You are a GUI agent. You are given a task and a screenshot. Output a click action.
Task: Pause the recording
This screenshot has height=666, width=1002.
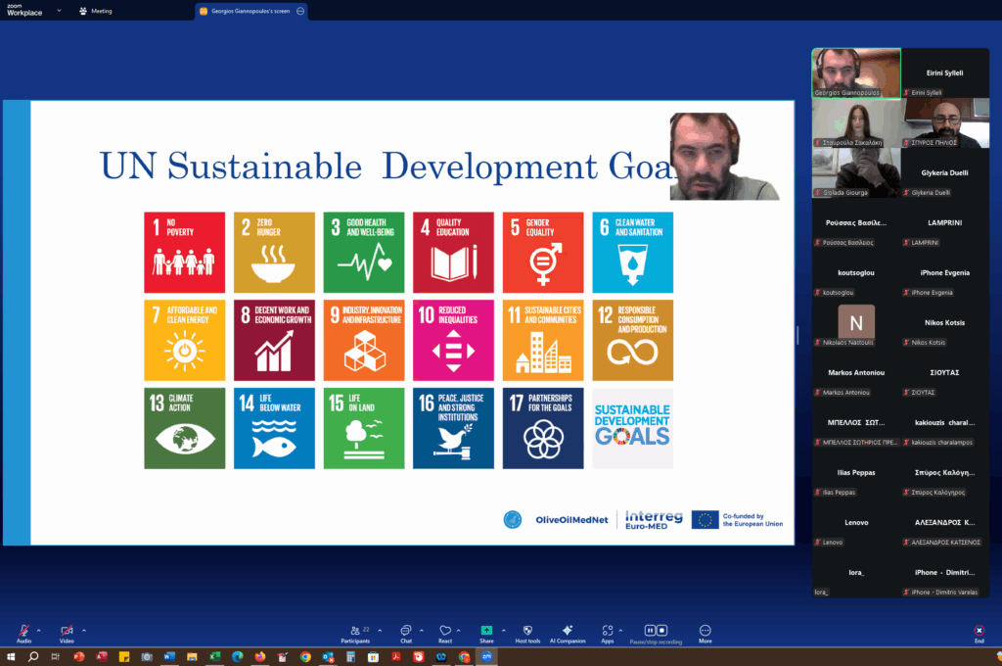(649, 630)
